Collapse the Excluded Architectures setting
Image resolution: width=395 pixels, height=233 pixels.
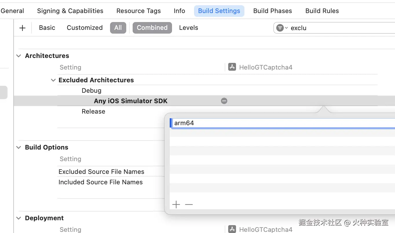pyautogui.click(x=53, y=80)
